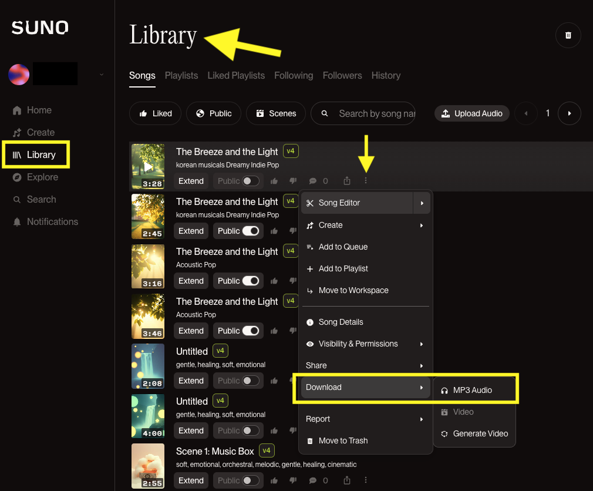The width and height of the screenshot is (593, 491).
Task: Share the 3:28 Breeze and the Light song
Action: pos(347,181)
